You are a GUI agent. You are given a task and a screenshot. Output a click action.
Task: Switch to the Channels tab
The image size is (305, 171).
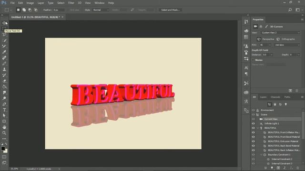pos(275,97)
